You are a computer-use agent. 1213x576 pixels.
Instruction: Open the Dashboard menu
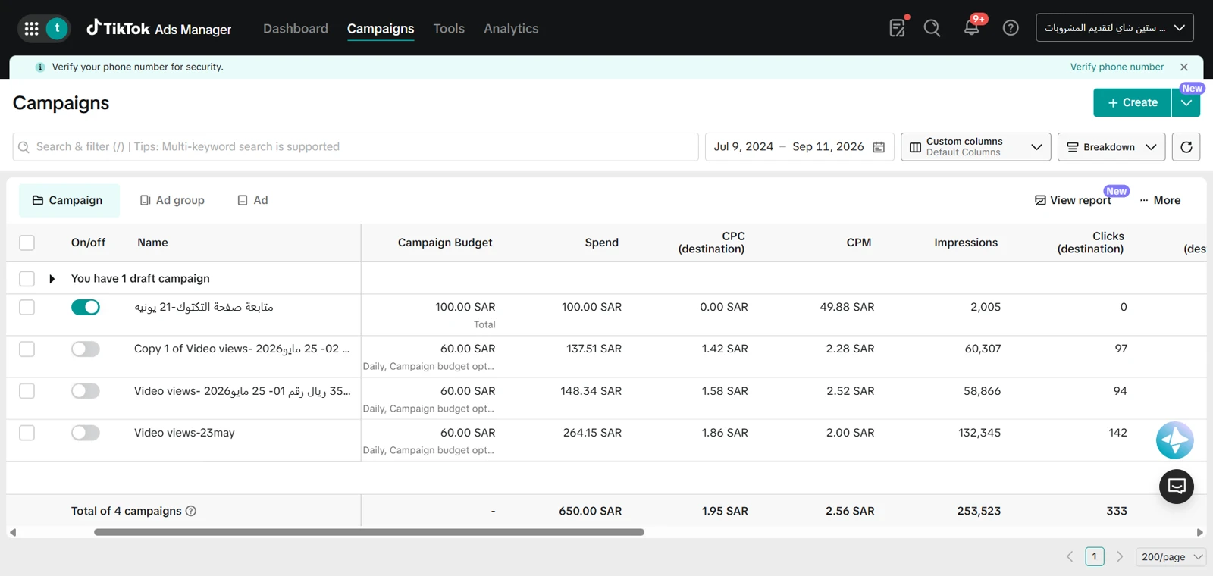(x=296, y=29)
